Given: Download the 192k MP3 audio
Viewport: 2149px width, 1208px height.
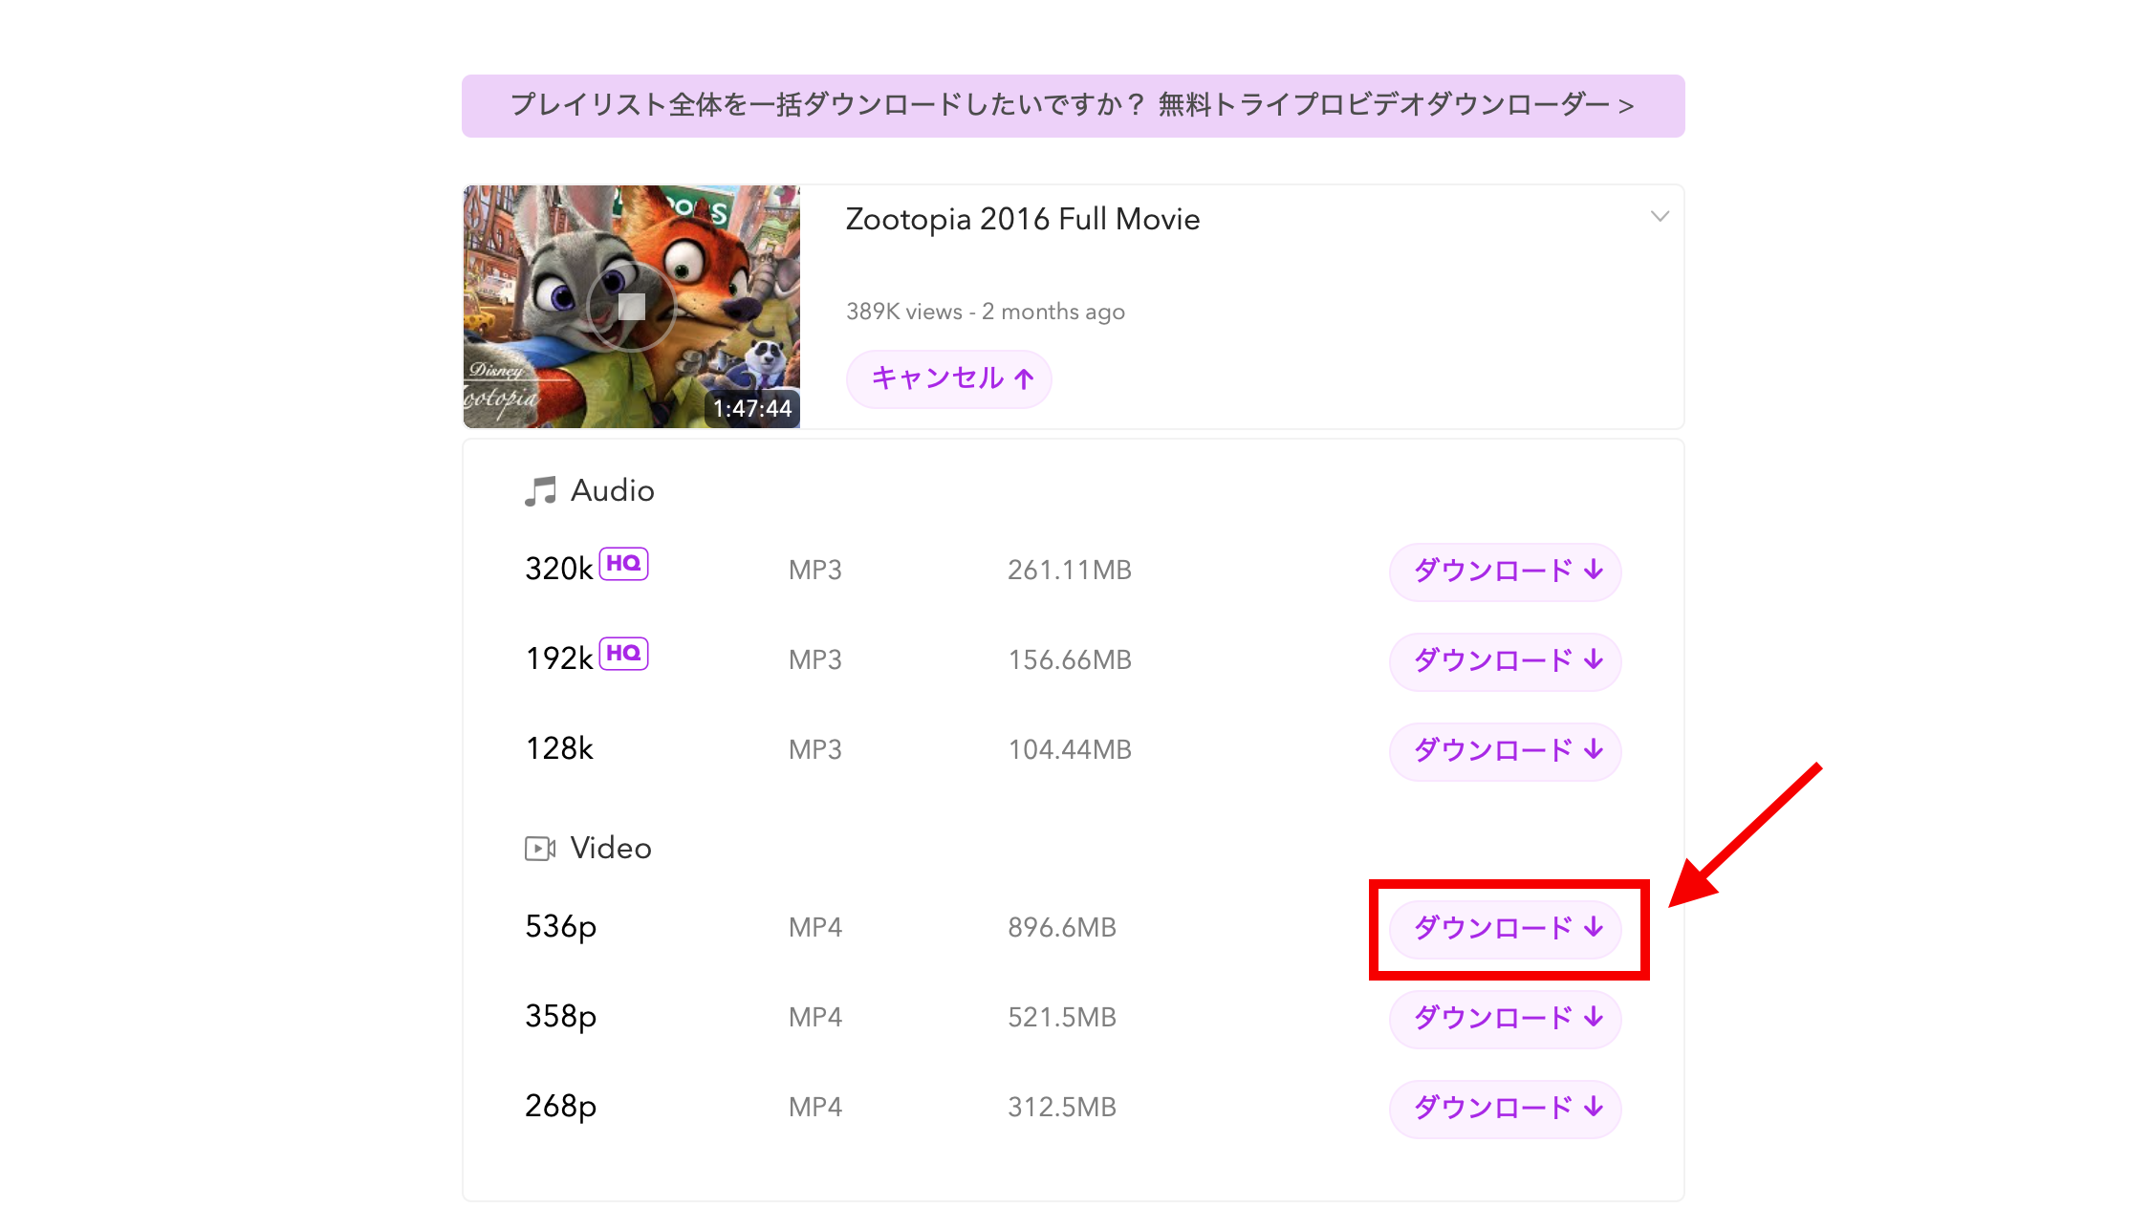Looking at the screenshot, I should coord(1506,661).
